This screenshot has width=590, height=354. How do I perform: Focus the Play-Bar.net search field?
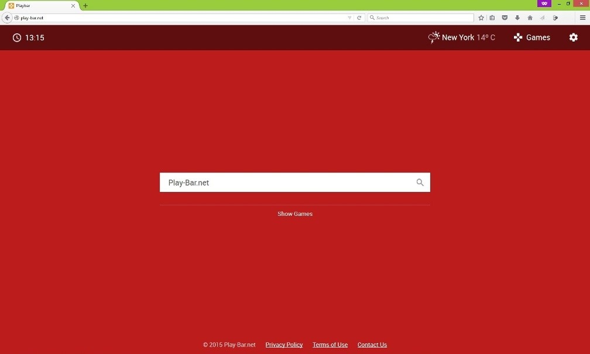pos(287,183)
